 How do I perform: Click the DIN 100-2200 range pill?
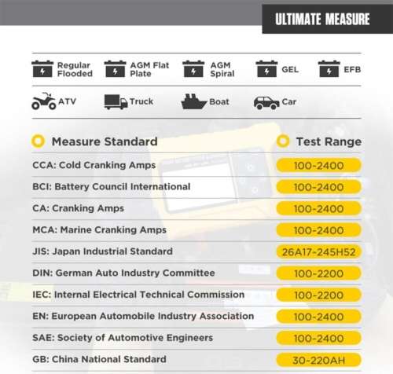(x=319, y=273)
